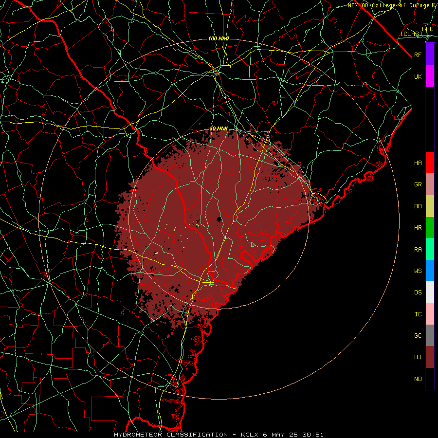Viewport: 438px width, 438px height.
Task: Click the HYDROMETEOR CLASSIFICATION title text
Action: pyautogui.click(x=171, y=435)
